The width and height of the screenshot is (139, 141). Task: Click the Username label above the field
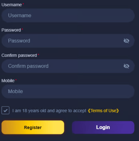pos(11,5)
